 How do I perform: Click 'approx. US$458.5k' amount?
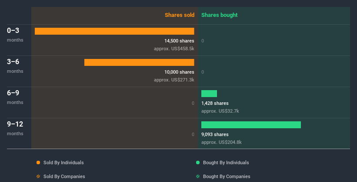pyautogui.click(x=174, y=49)
